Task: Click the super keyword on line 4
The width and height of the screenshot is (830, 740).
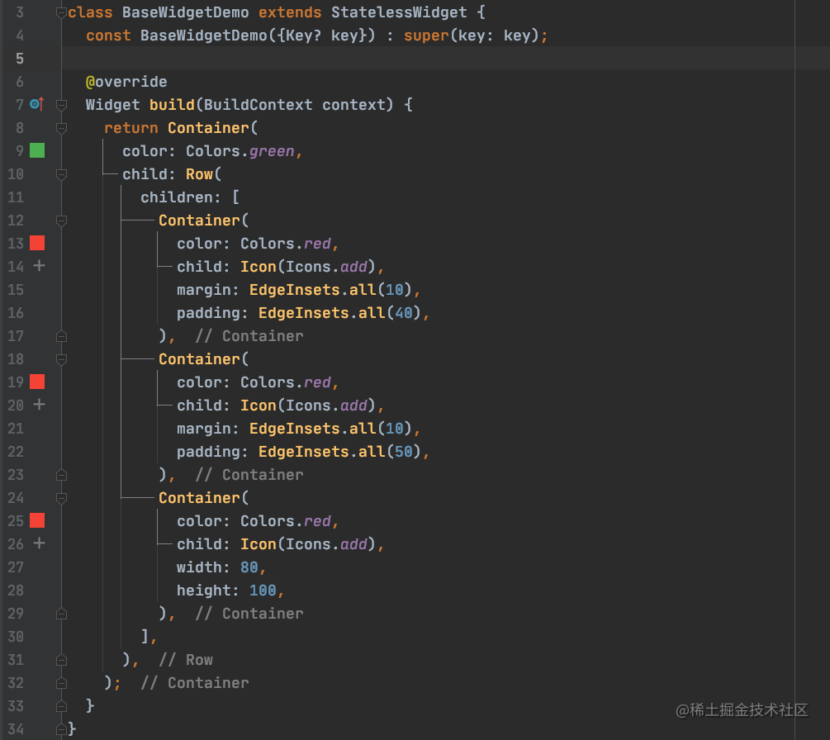Action: point(426,36)
